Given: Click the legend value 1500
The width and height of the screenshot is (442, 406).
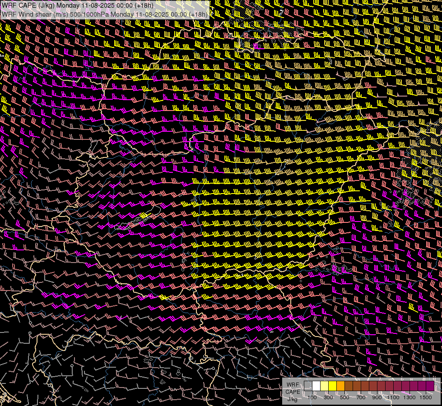Looking at the screenshot, I should 426,397.
